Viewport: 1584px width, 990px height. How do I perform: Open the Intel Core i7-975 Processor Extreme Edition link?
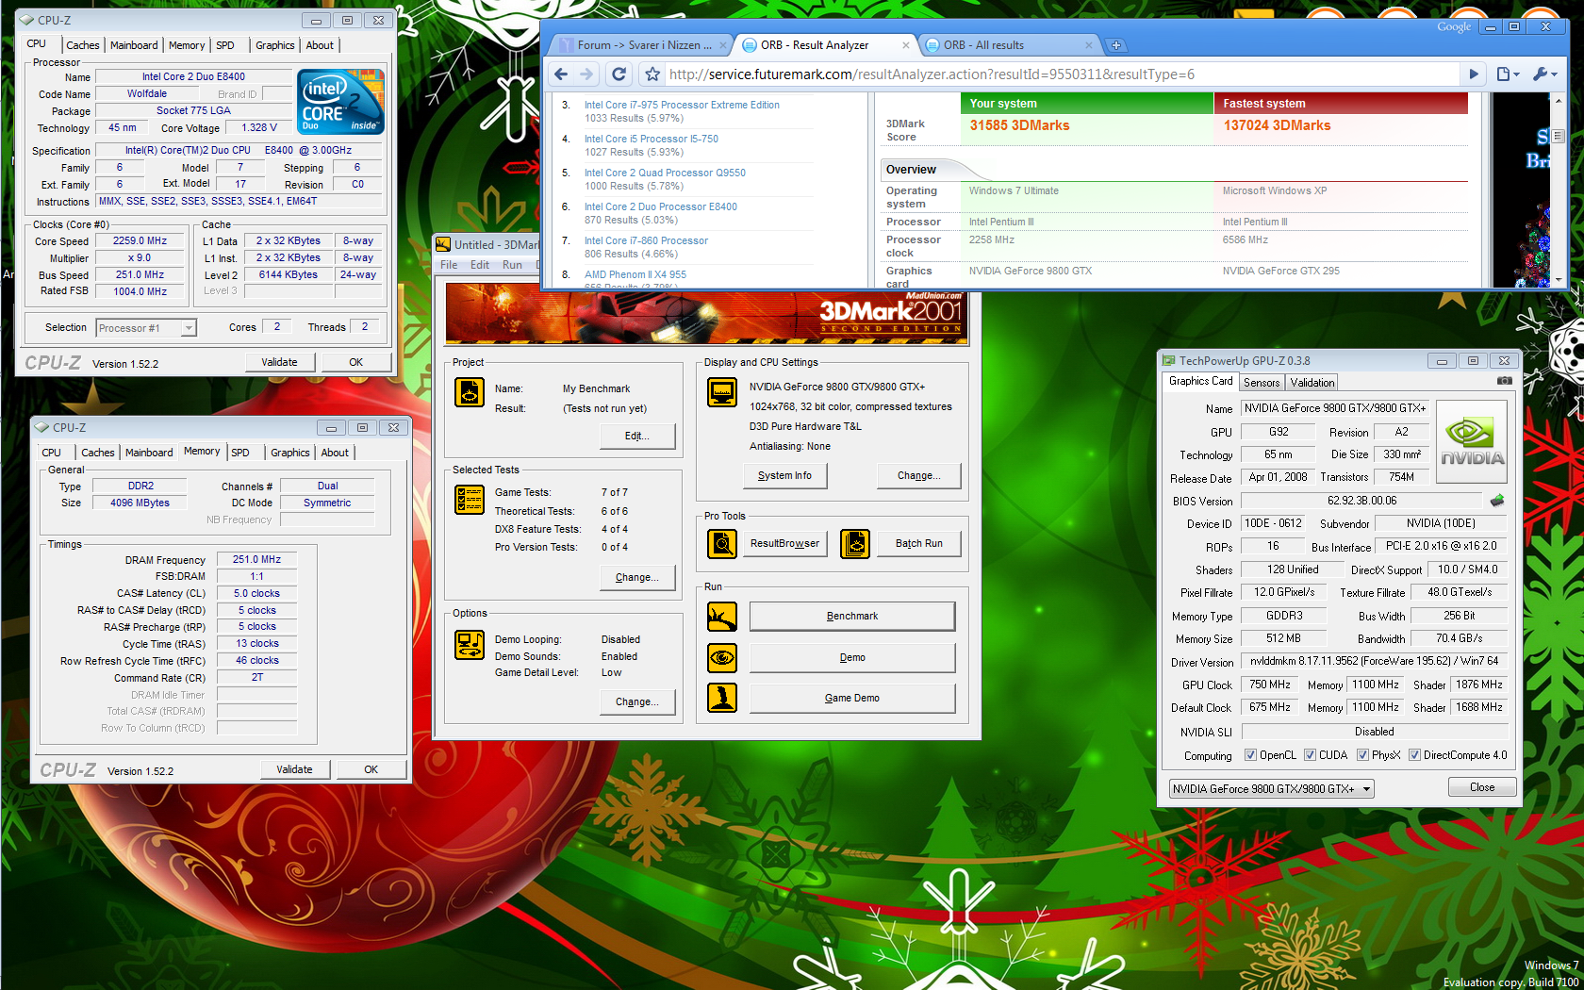click(682, 105)
